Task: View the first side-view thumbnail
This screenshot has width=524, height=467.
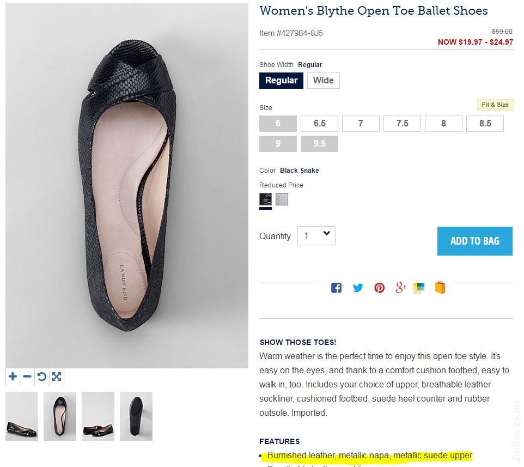Action: click(22, 416)
